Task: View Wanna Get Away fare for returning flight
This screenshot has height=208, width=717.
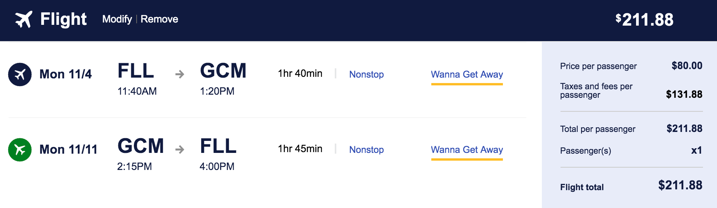Action: click(x=467, y=149)
